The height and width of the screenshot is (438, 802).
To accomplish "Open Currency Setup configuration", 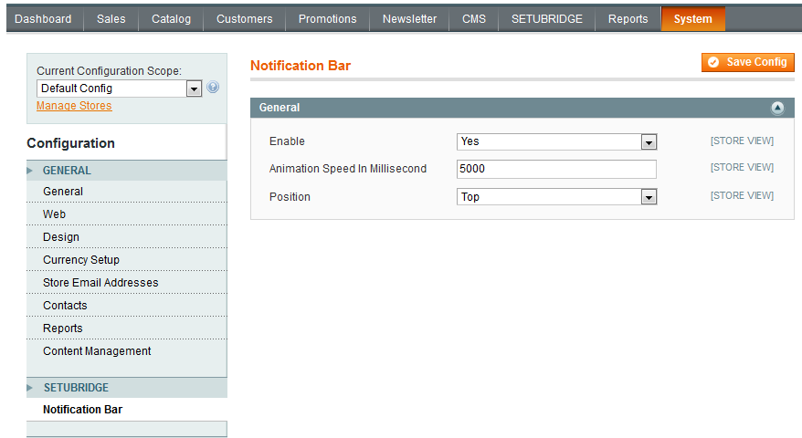I will point(81,260).
